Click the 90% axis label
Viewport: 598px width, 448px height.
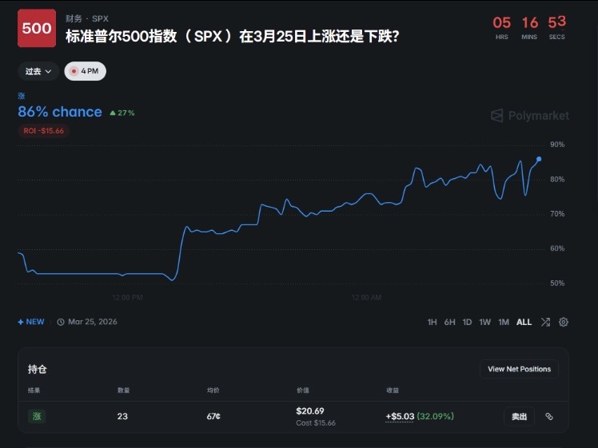click(557, 145)
